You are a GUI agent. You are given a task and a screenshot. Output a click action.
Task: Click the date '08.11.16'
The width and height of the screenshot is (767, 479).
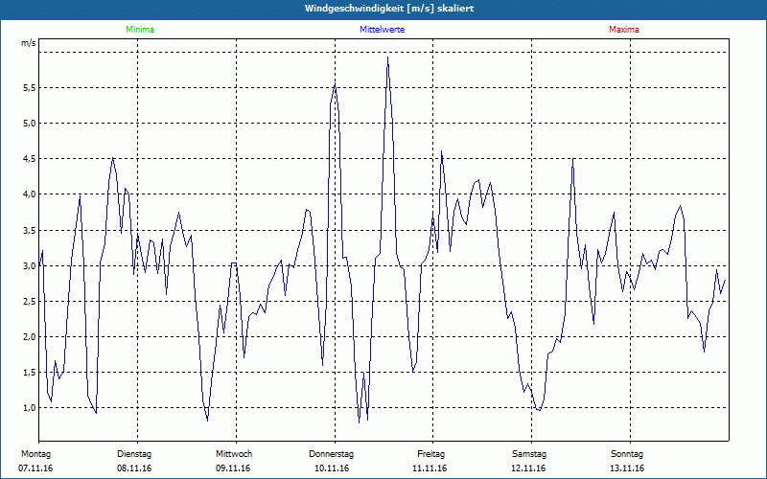point(134,468)
